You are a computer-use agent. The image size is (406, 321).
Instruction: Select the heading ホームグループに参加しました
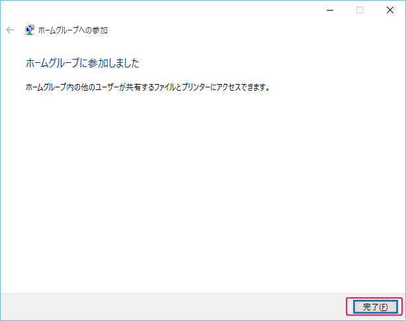(x=83, y=64)
